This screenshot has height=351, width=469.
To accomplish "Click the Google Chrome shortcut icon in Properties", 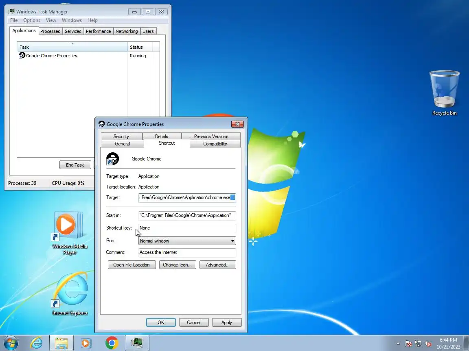I will [113, 159].
